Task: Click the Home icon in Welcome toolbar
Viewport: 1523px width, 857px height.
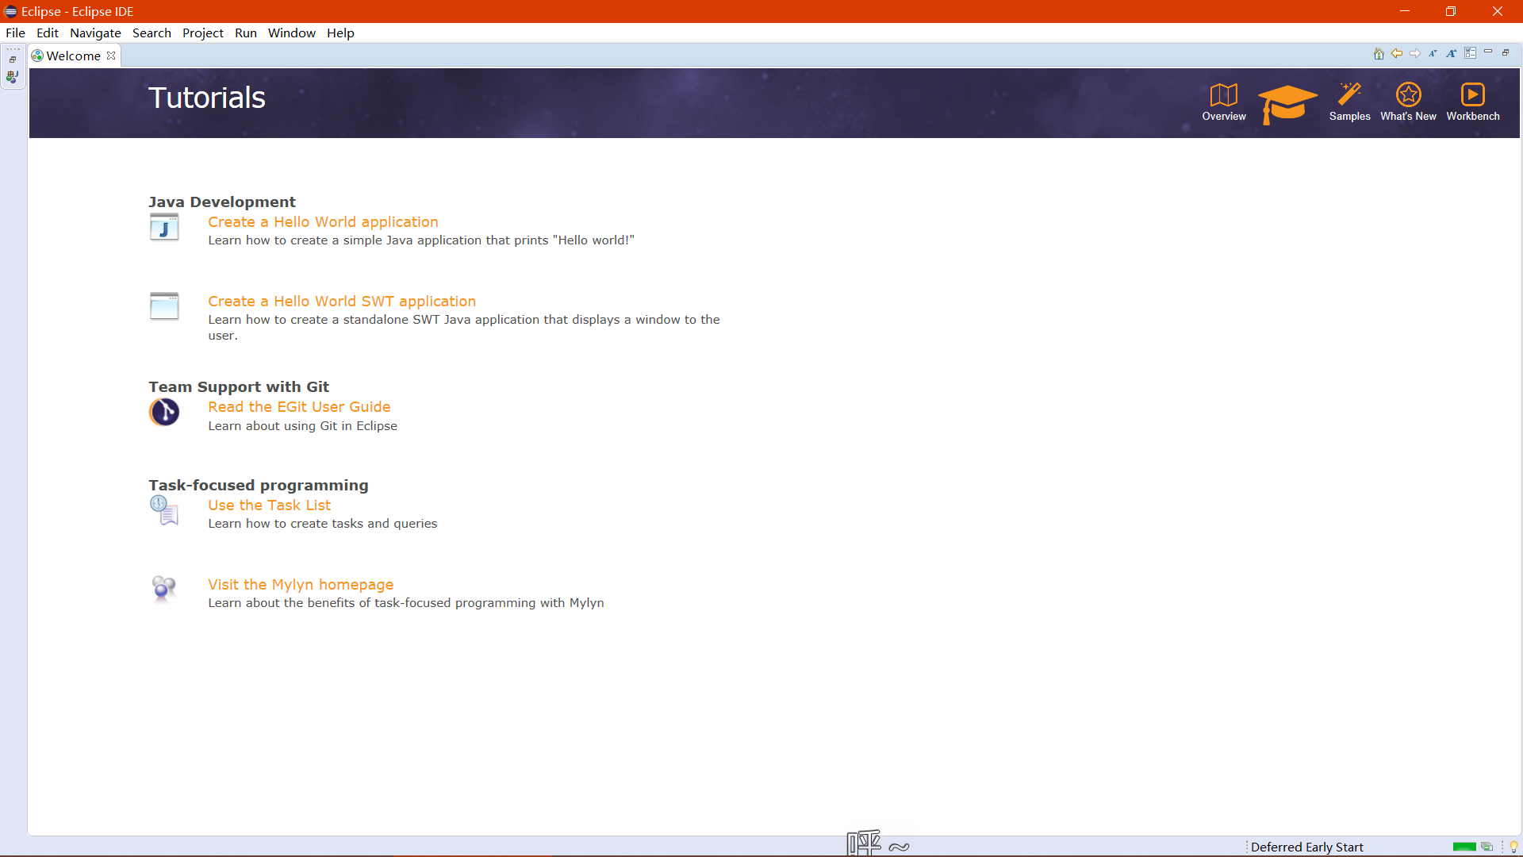Action: point(1379,54)
